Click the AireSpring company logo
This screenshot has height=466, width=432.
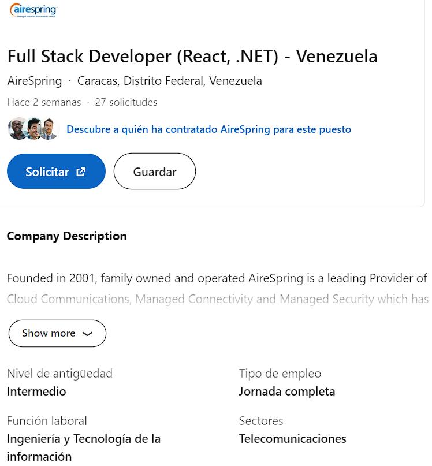tap(33, 11)
